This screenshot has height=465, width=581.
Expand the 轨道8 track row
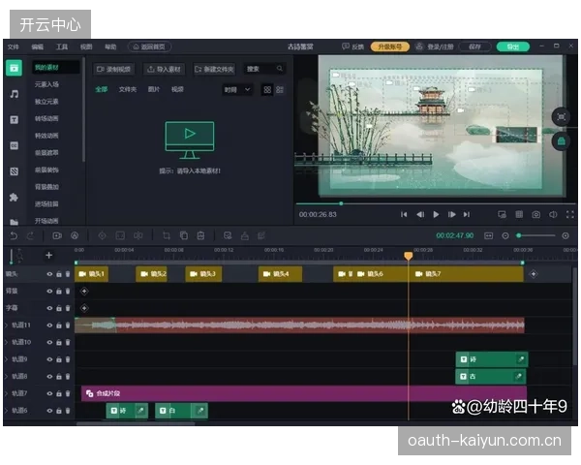[6, 377]
